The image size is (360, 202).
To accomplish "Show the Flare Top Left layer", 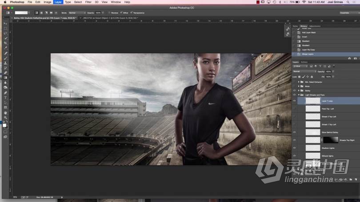I will 294,109.
